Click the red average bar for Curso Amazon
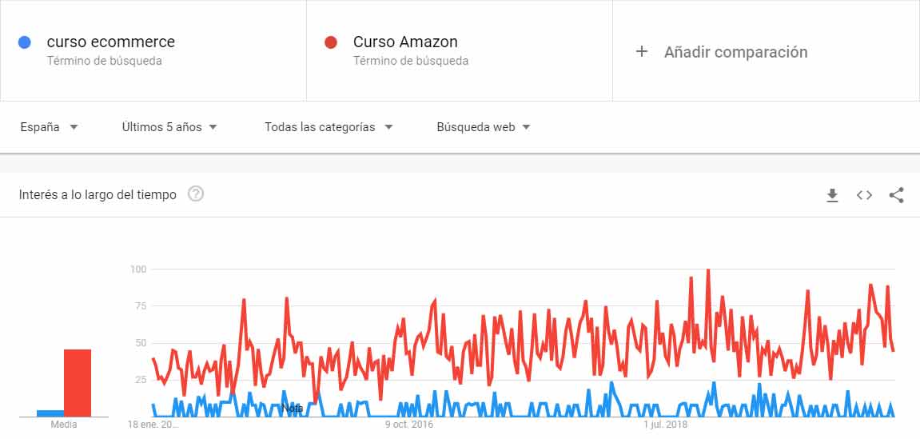Screen dimensions: 920x439 [78, 382]
